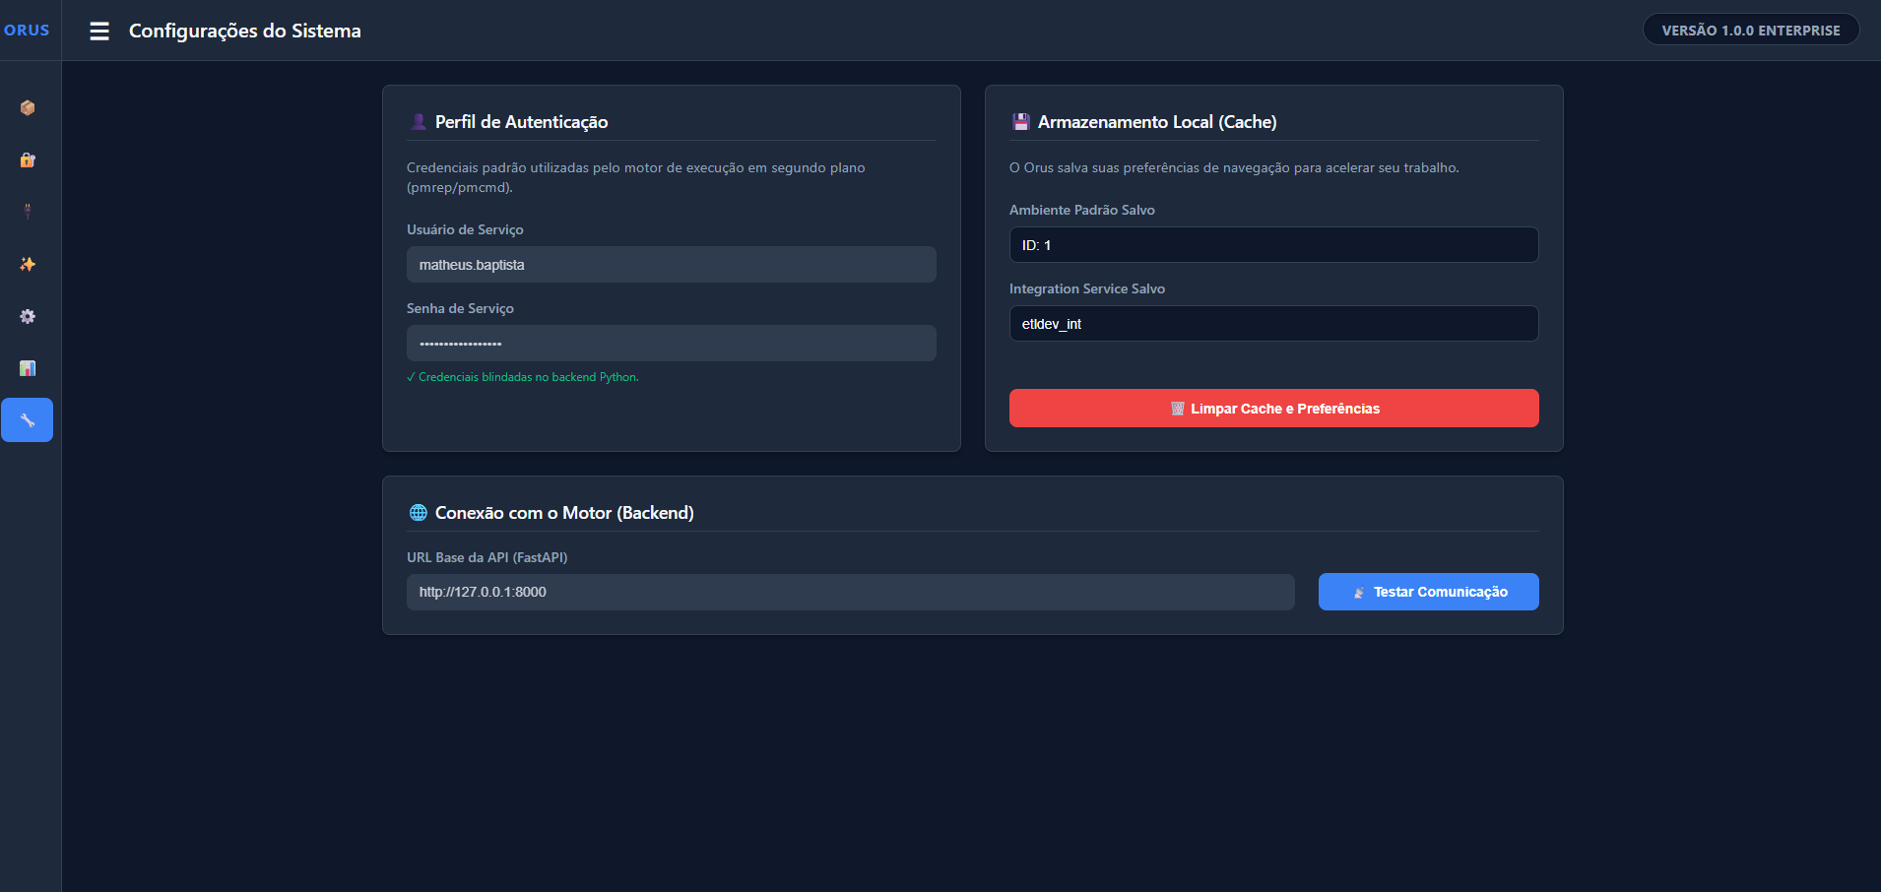Focus the Usuário de Serviço field
The width and height of the screenshot is (1881, 892).
tap(671, 265)
